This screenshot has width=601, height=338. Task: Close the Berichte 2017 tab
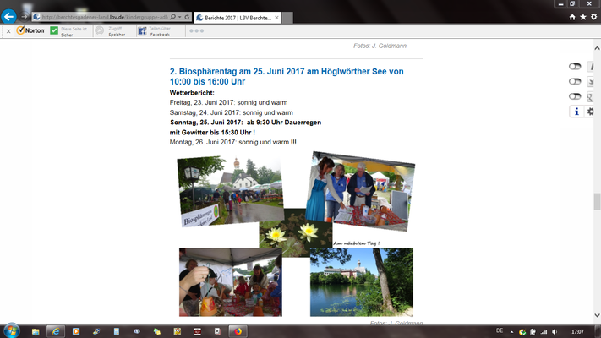coord(276,18)
